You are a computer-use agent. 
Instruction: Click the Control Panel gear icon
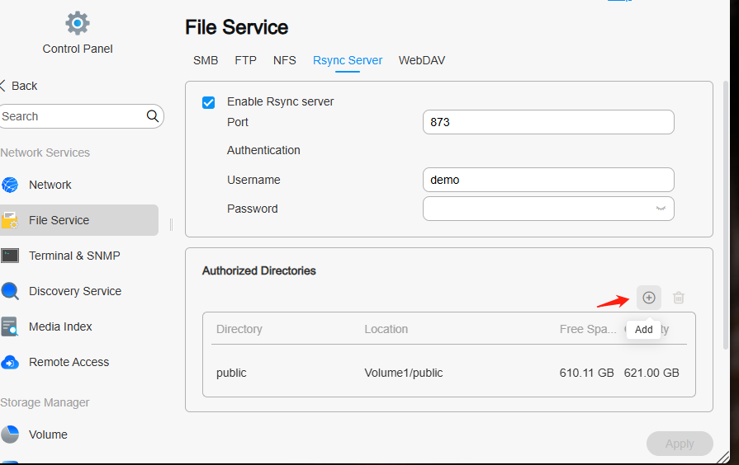(x=78, y=23)
